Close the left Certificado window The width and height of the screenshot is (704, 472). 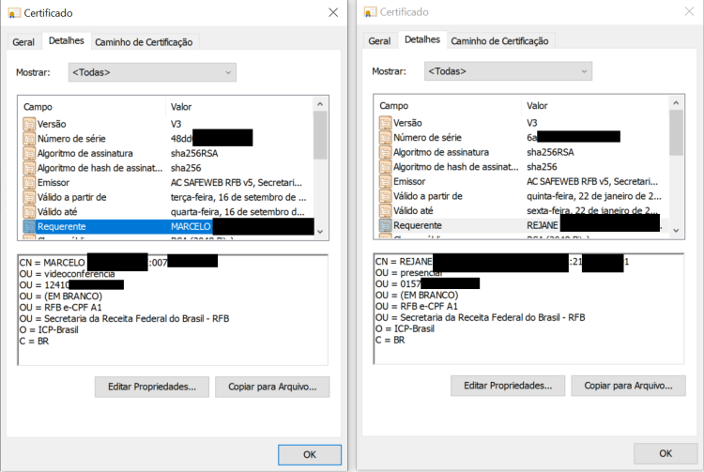pos(333,12)
